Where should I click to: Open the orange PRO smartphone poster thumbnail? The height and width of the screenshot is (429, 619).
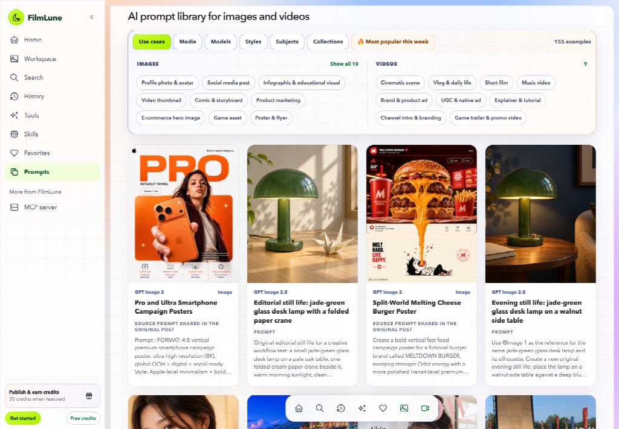click(184, 214)
